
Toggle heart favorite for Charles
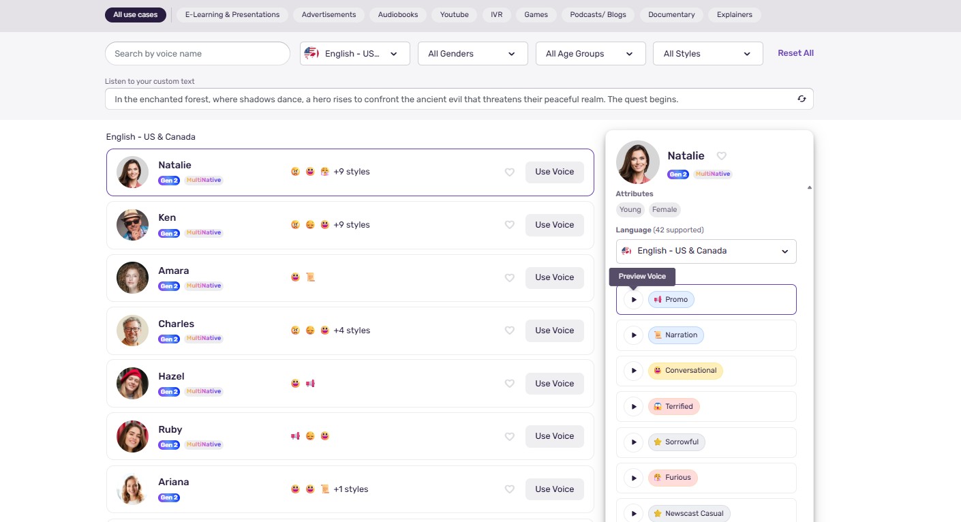[x=509, y=331]
